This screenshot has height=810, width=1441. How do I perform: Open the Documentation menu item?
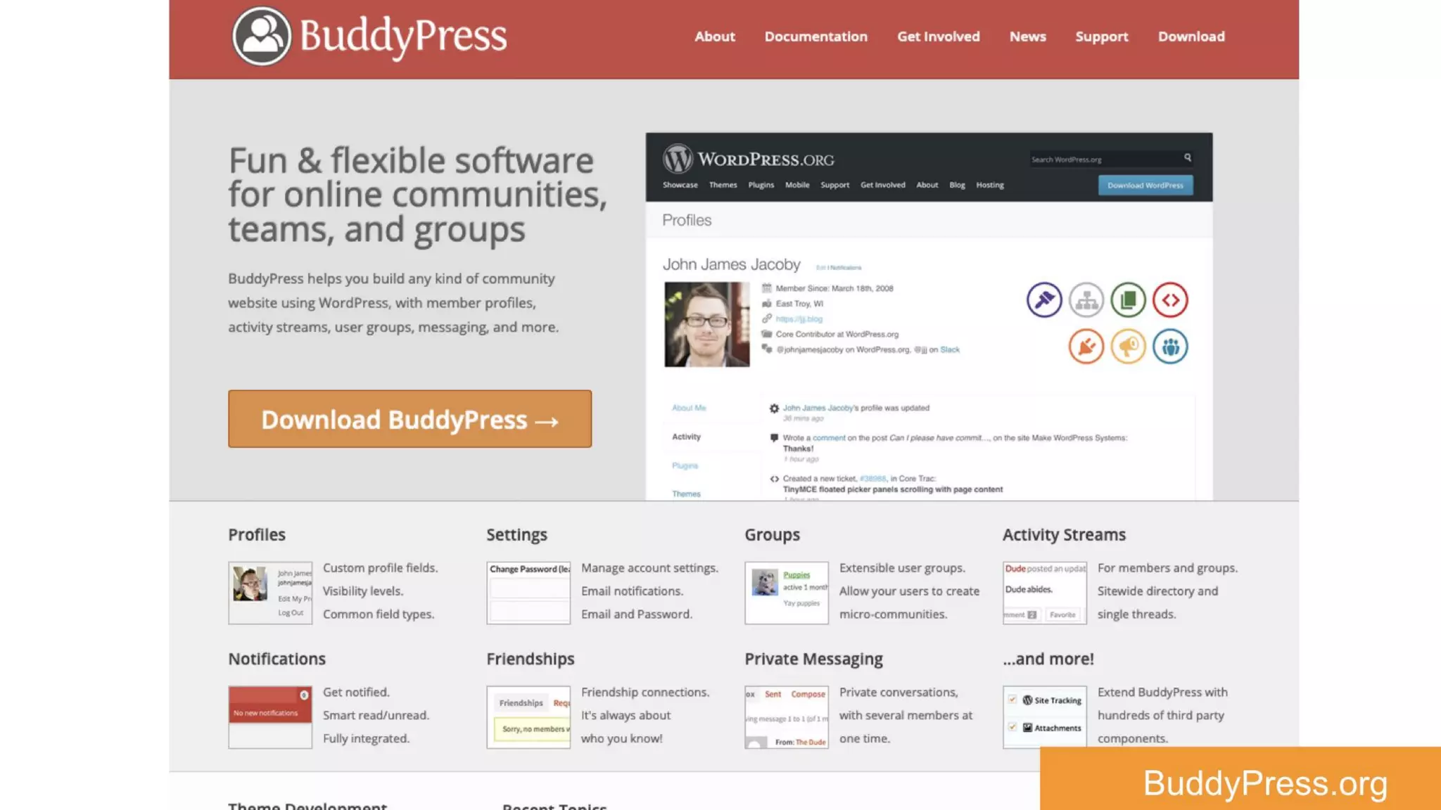815,37
